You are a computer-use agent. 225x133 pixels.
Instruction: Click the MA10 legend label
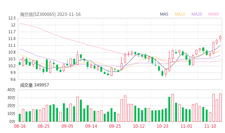(180, 14)
